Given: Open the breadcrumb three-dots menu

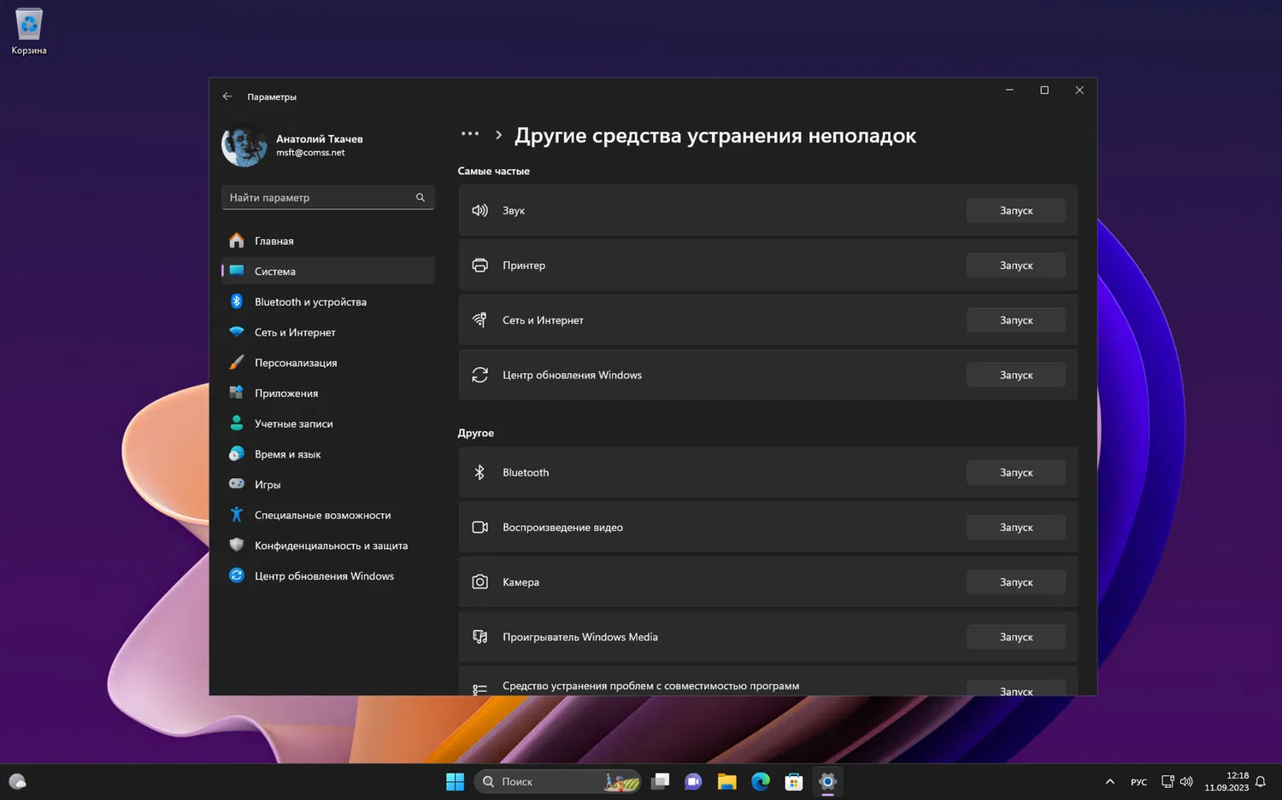Looking at the screenshot, I should tap(469, 134).
